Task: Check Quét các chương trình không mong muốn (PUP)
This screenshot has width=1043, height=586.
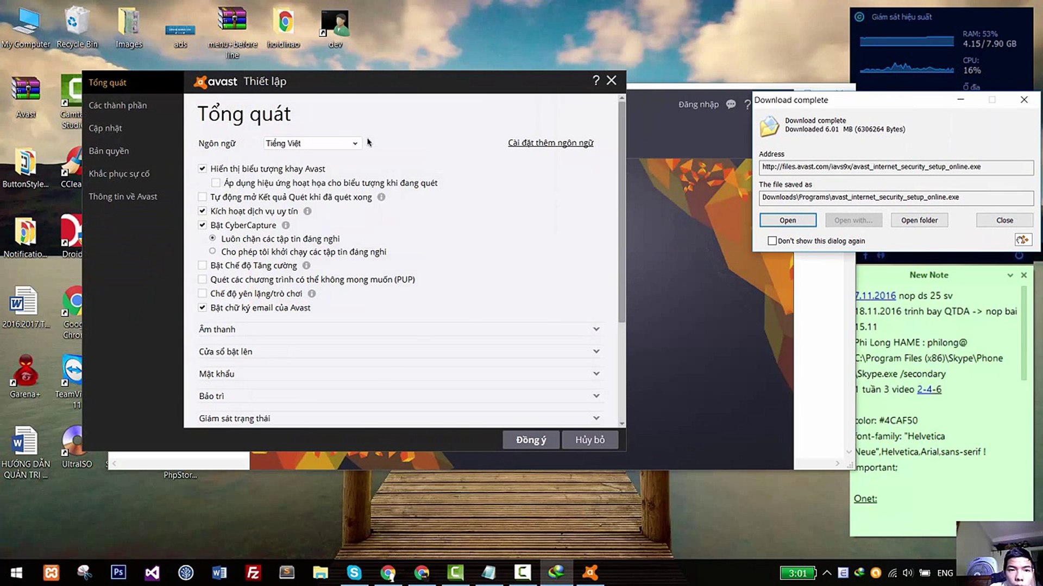Action: 203,279
